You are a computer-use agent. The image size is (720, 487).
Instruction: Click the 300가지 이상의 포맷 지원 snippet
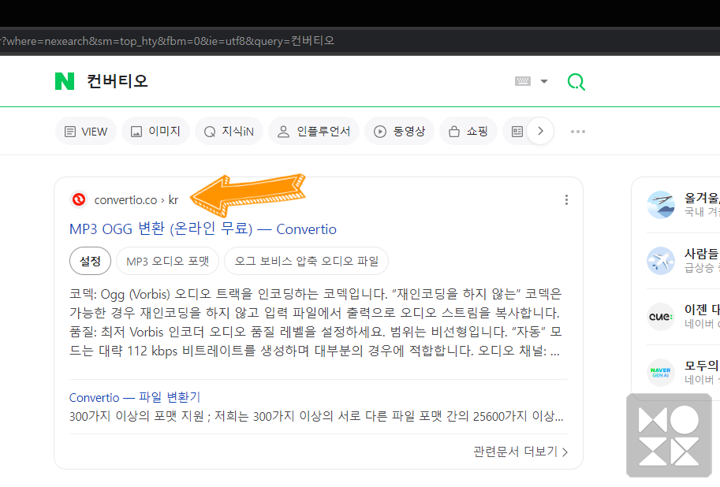click(x=316, y=416)
